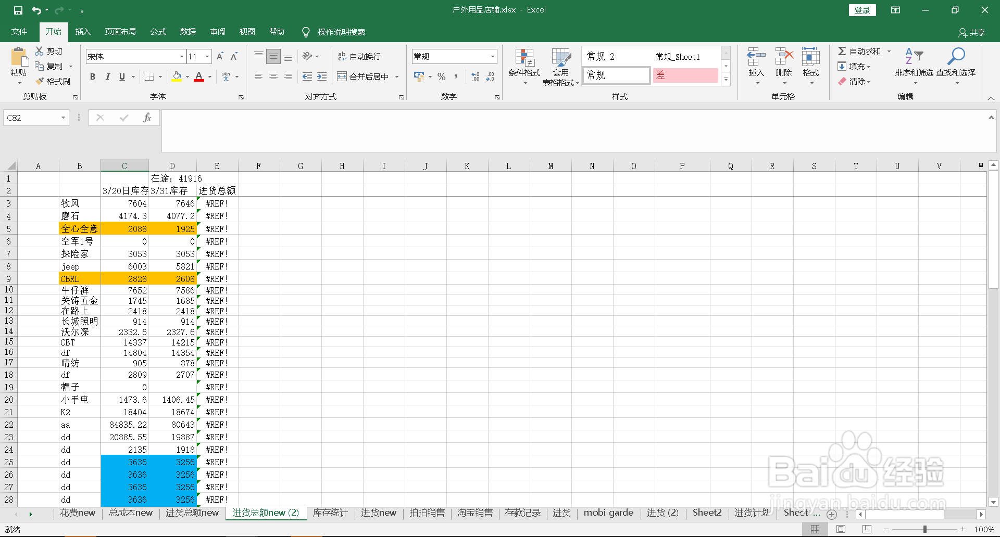The height and width of the screenshot is (537, 1000).
Task: Click the Align Left icon
Action: pyautogui.click(x=258, y=76)
